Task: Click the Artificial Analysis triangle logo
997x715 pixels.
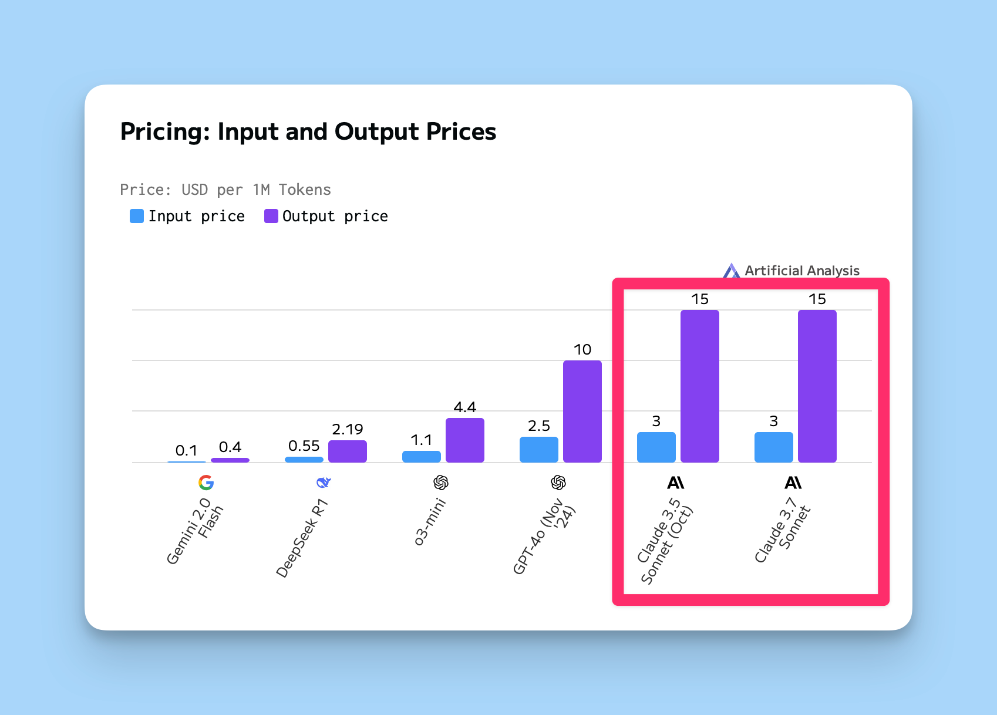Action: pyautogui.click(x=732, y=271)
